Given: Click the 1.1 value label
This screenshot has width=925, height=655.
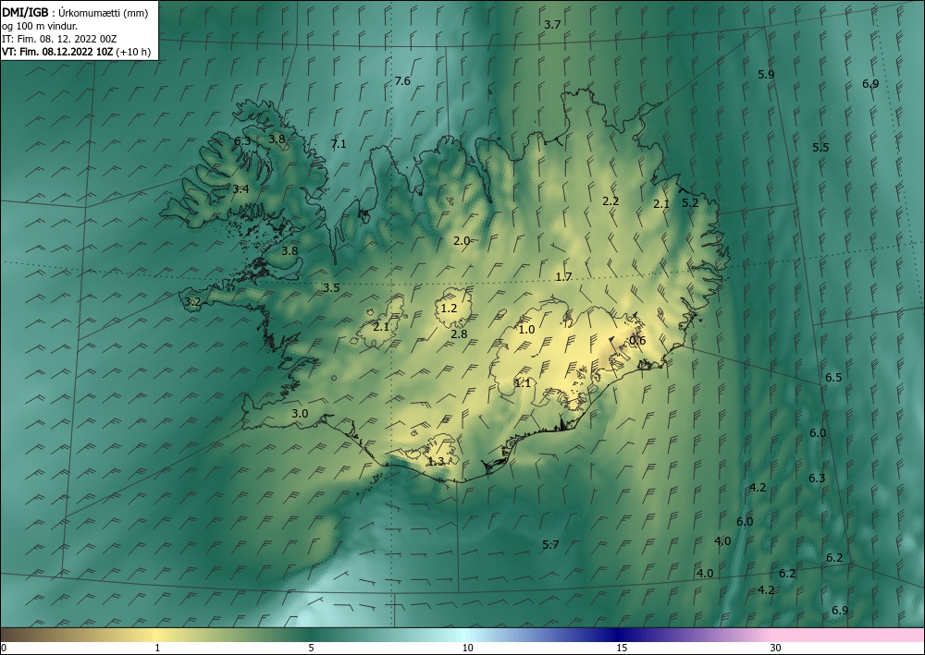Looking at the screenshot, I should click(x=523, y=383).
